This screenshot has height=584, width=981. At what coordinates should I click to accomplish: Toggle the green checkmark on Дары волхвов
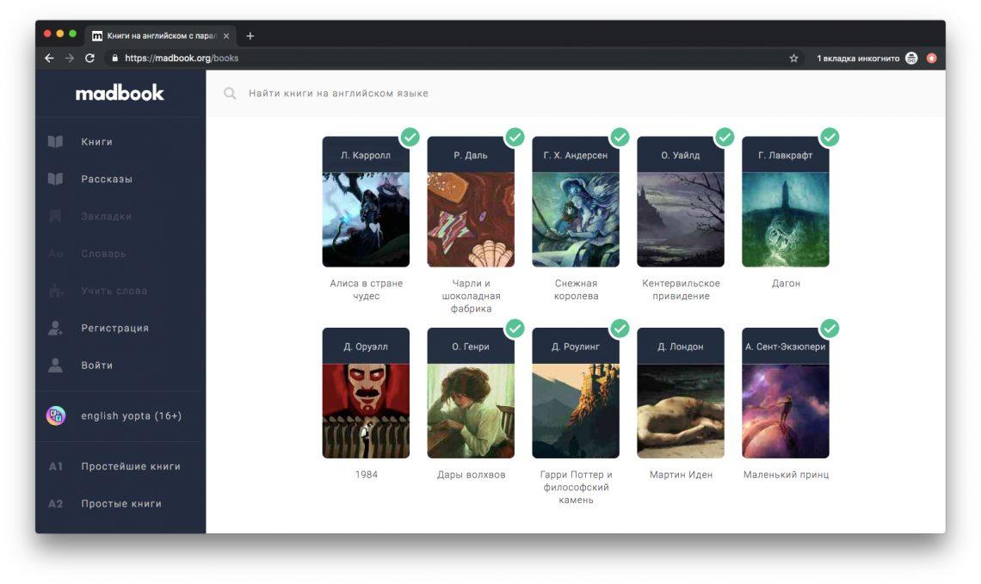515,329
